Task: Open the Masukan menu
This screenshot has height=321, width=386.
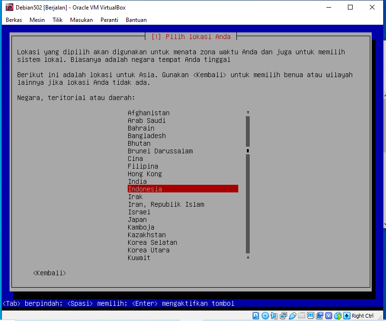Action: tap(81, 20)
